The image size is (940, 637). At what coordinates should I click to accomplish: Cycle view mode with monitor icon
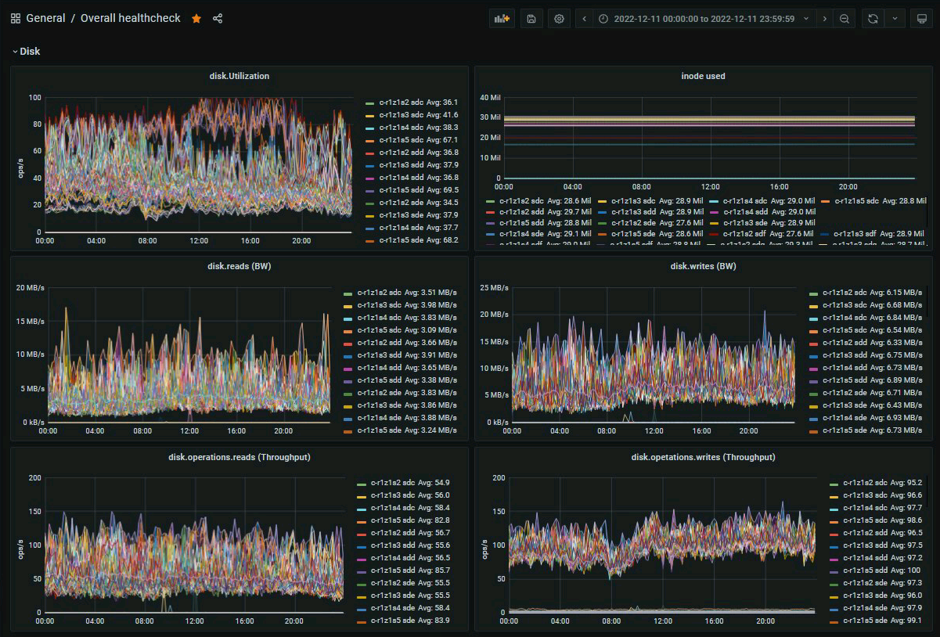click(920, 19)
